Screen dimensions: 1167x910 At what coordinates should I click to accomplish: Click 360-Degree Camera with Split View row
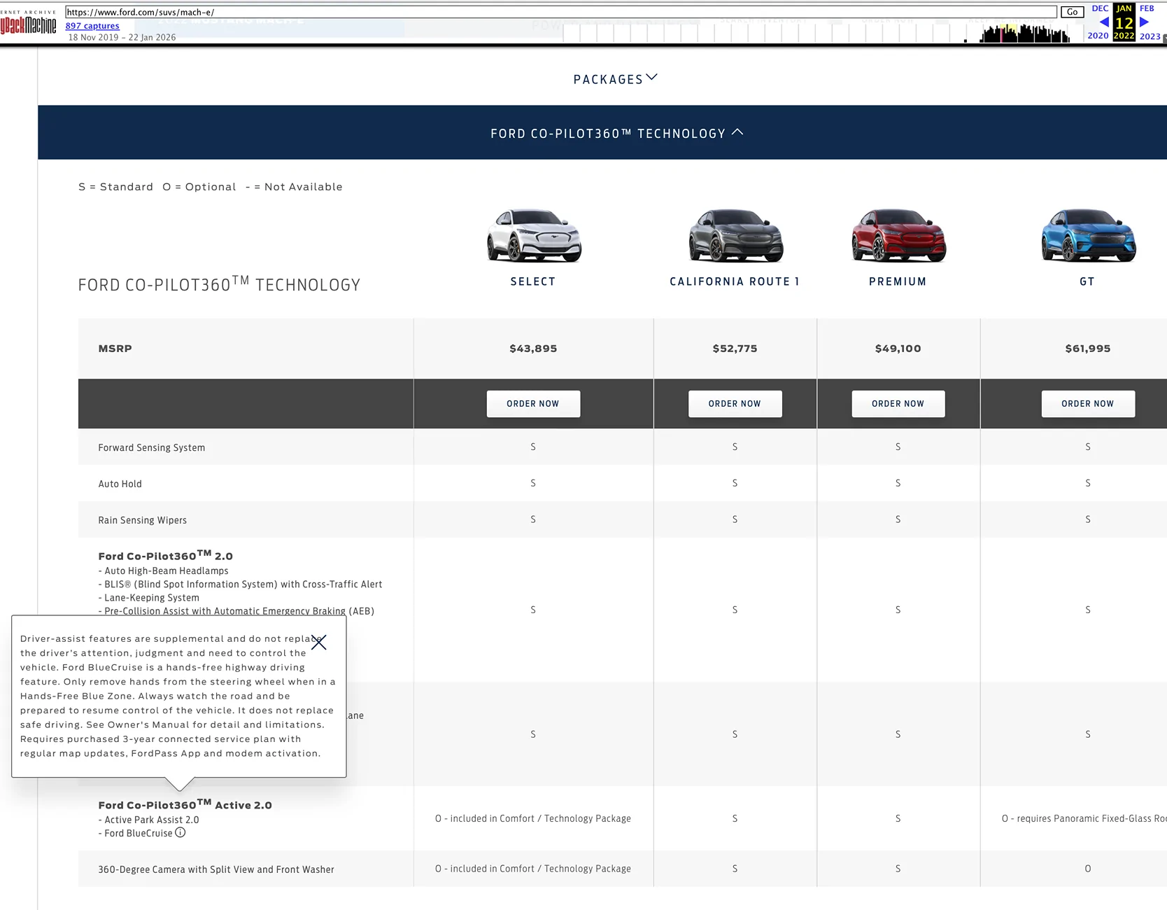(x=216, y=869)
